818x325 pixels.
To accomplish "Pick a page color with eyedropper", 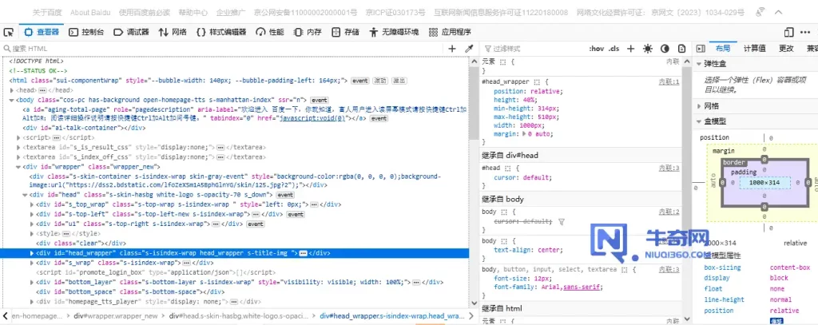I will [x=468, y=49].
